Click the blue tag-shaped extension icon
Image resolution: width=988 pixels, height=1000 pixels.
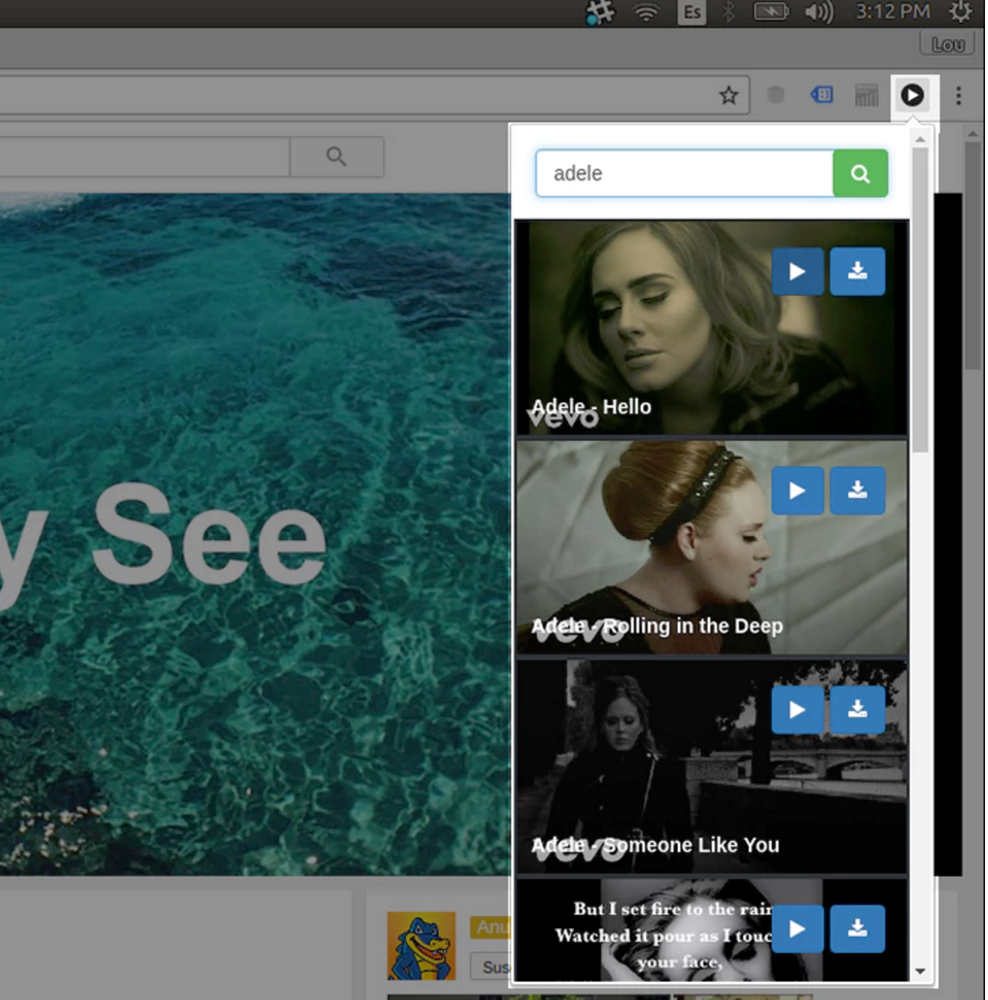tap(820, 95)
